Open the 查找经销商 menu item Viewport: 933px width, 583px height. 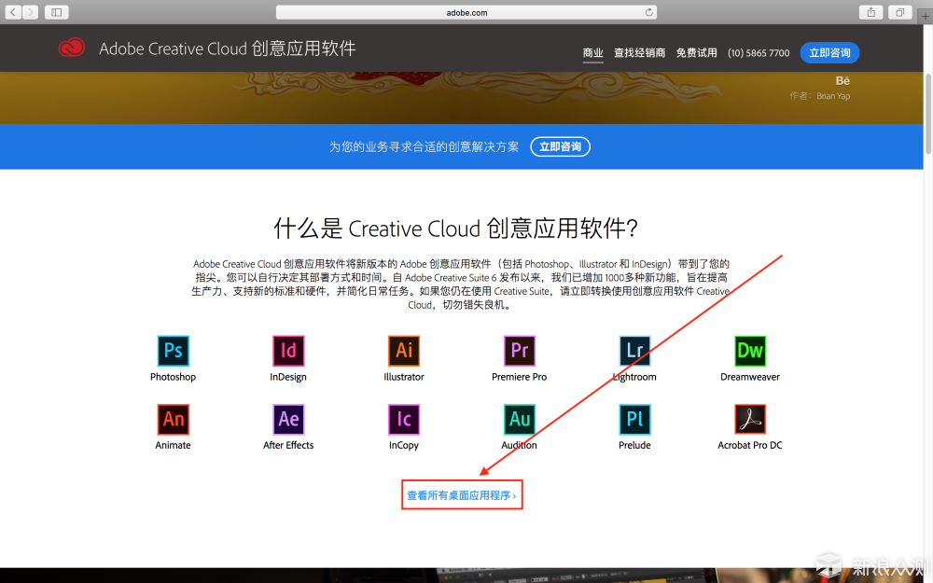[x=640, y=53]
